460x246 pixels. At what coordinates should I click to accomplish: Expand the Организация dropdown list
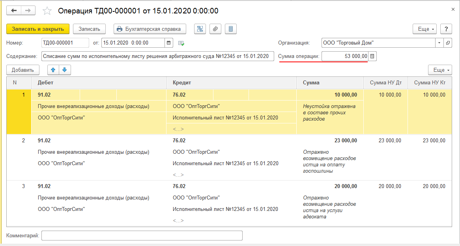439,43
